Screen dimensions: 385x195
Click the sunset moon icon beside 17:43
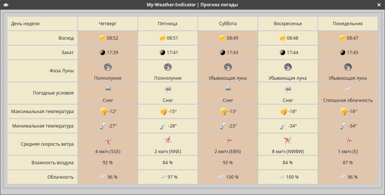click(222, 52)
